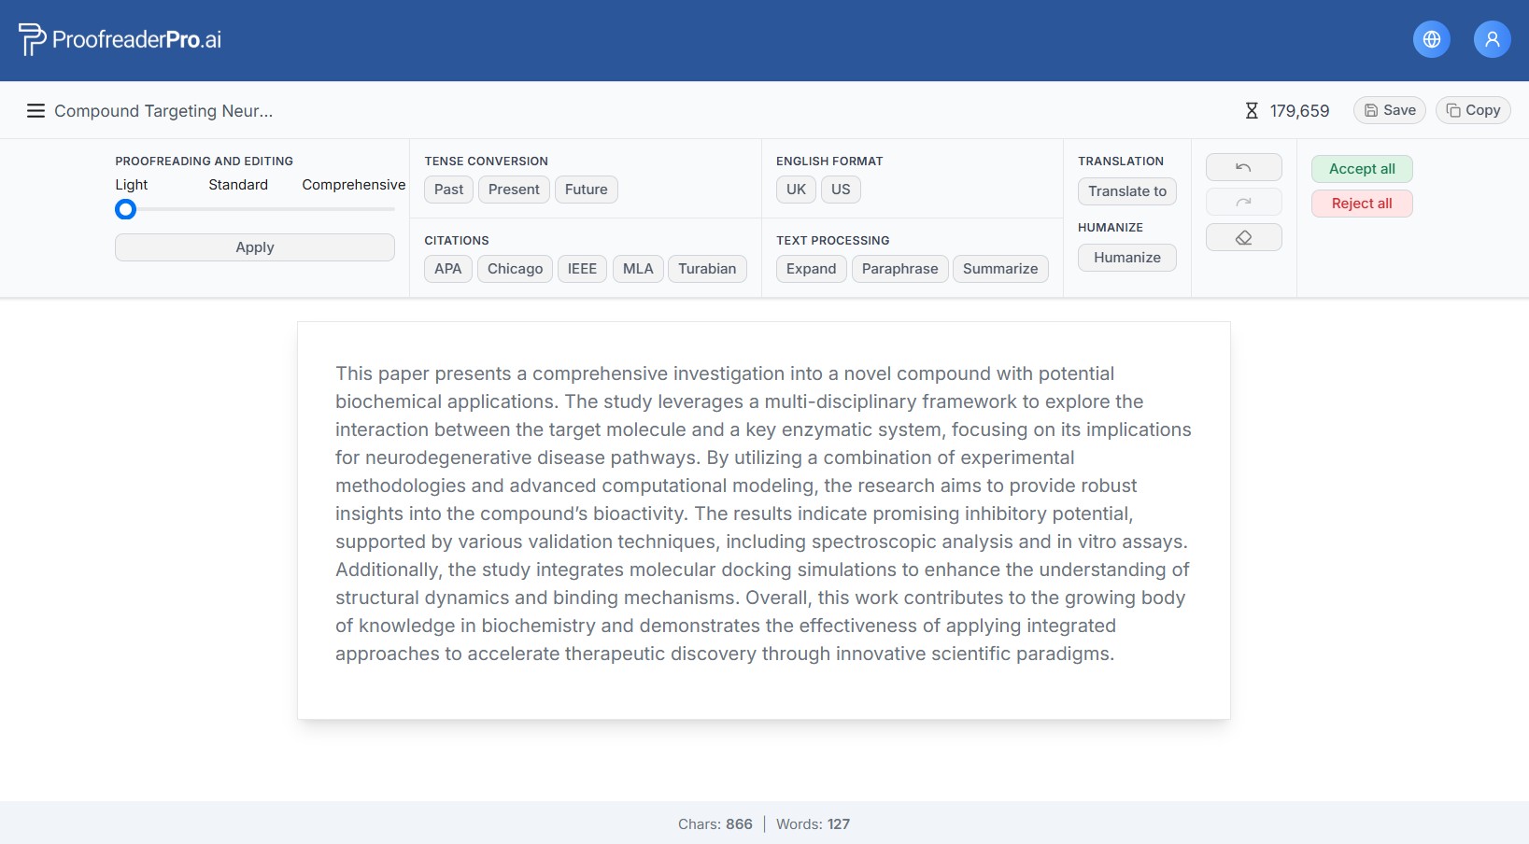Open the Translate to dropdown
This screenshot has width=1529, height=844.
coord(1126,191)
